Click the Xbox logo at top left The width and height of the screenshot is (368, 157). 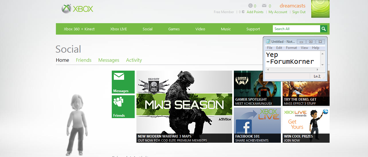[x=77, y=9]
